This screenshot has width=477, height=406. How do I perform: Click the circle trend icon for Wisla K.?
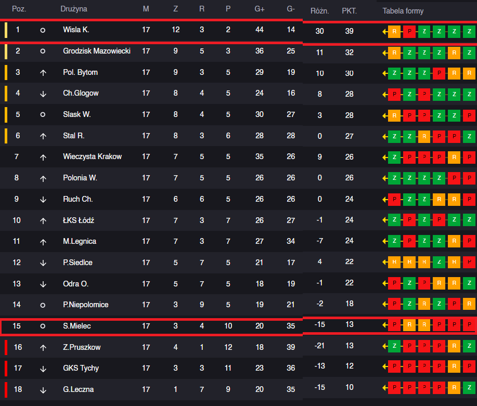[43, 30]
